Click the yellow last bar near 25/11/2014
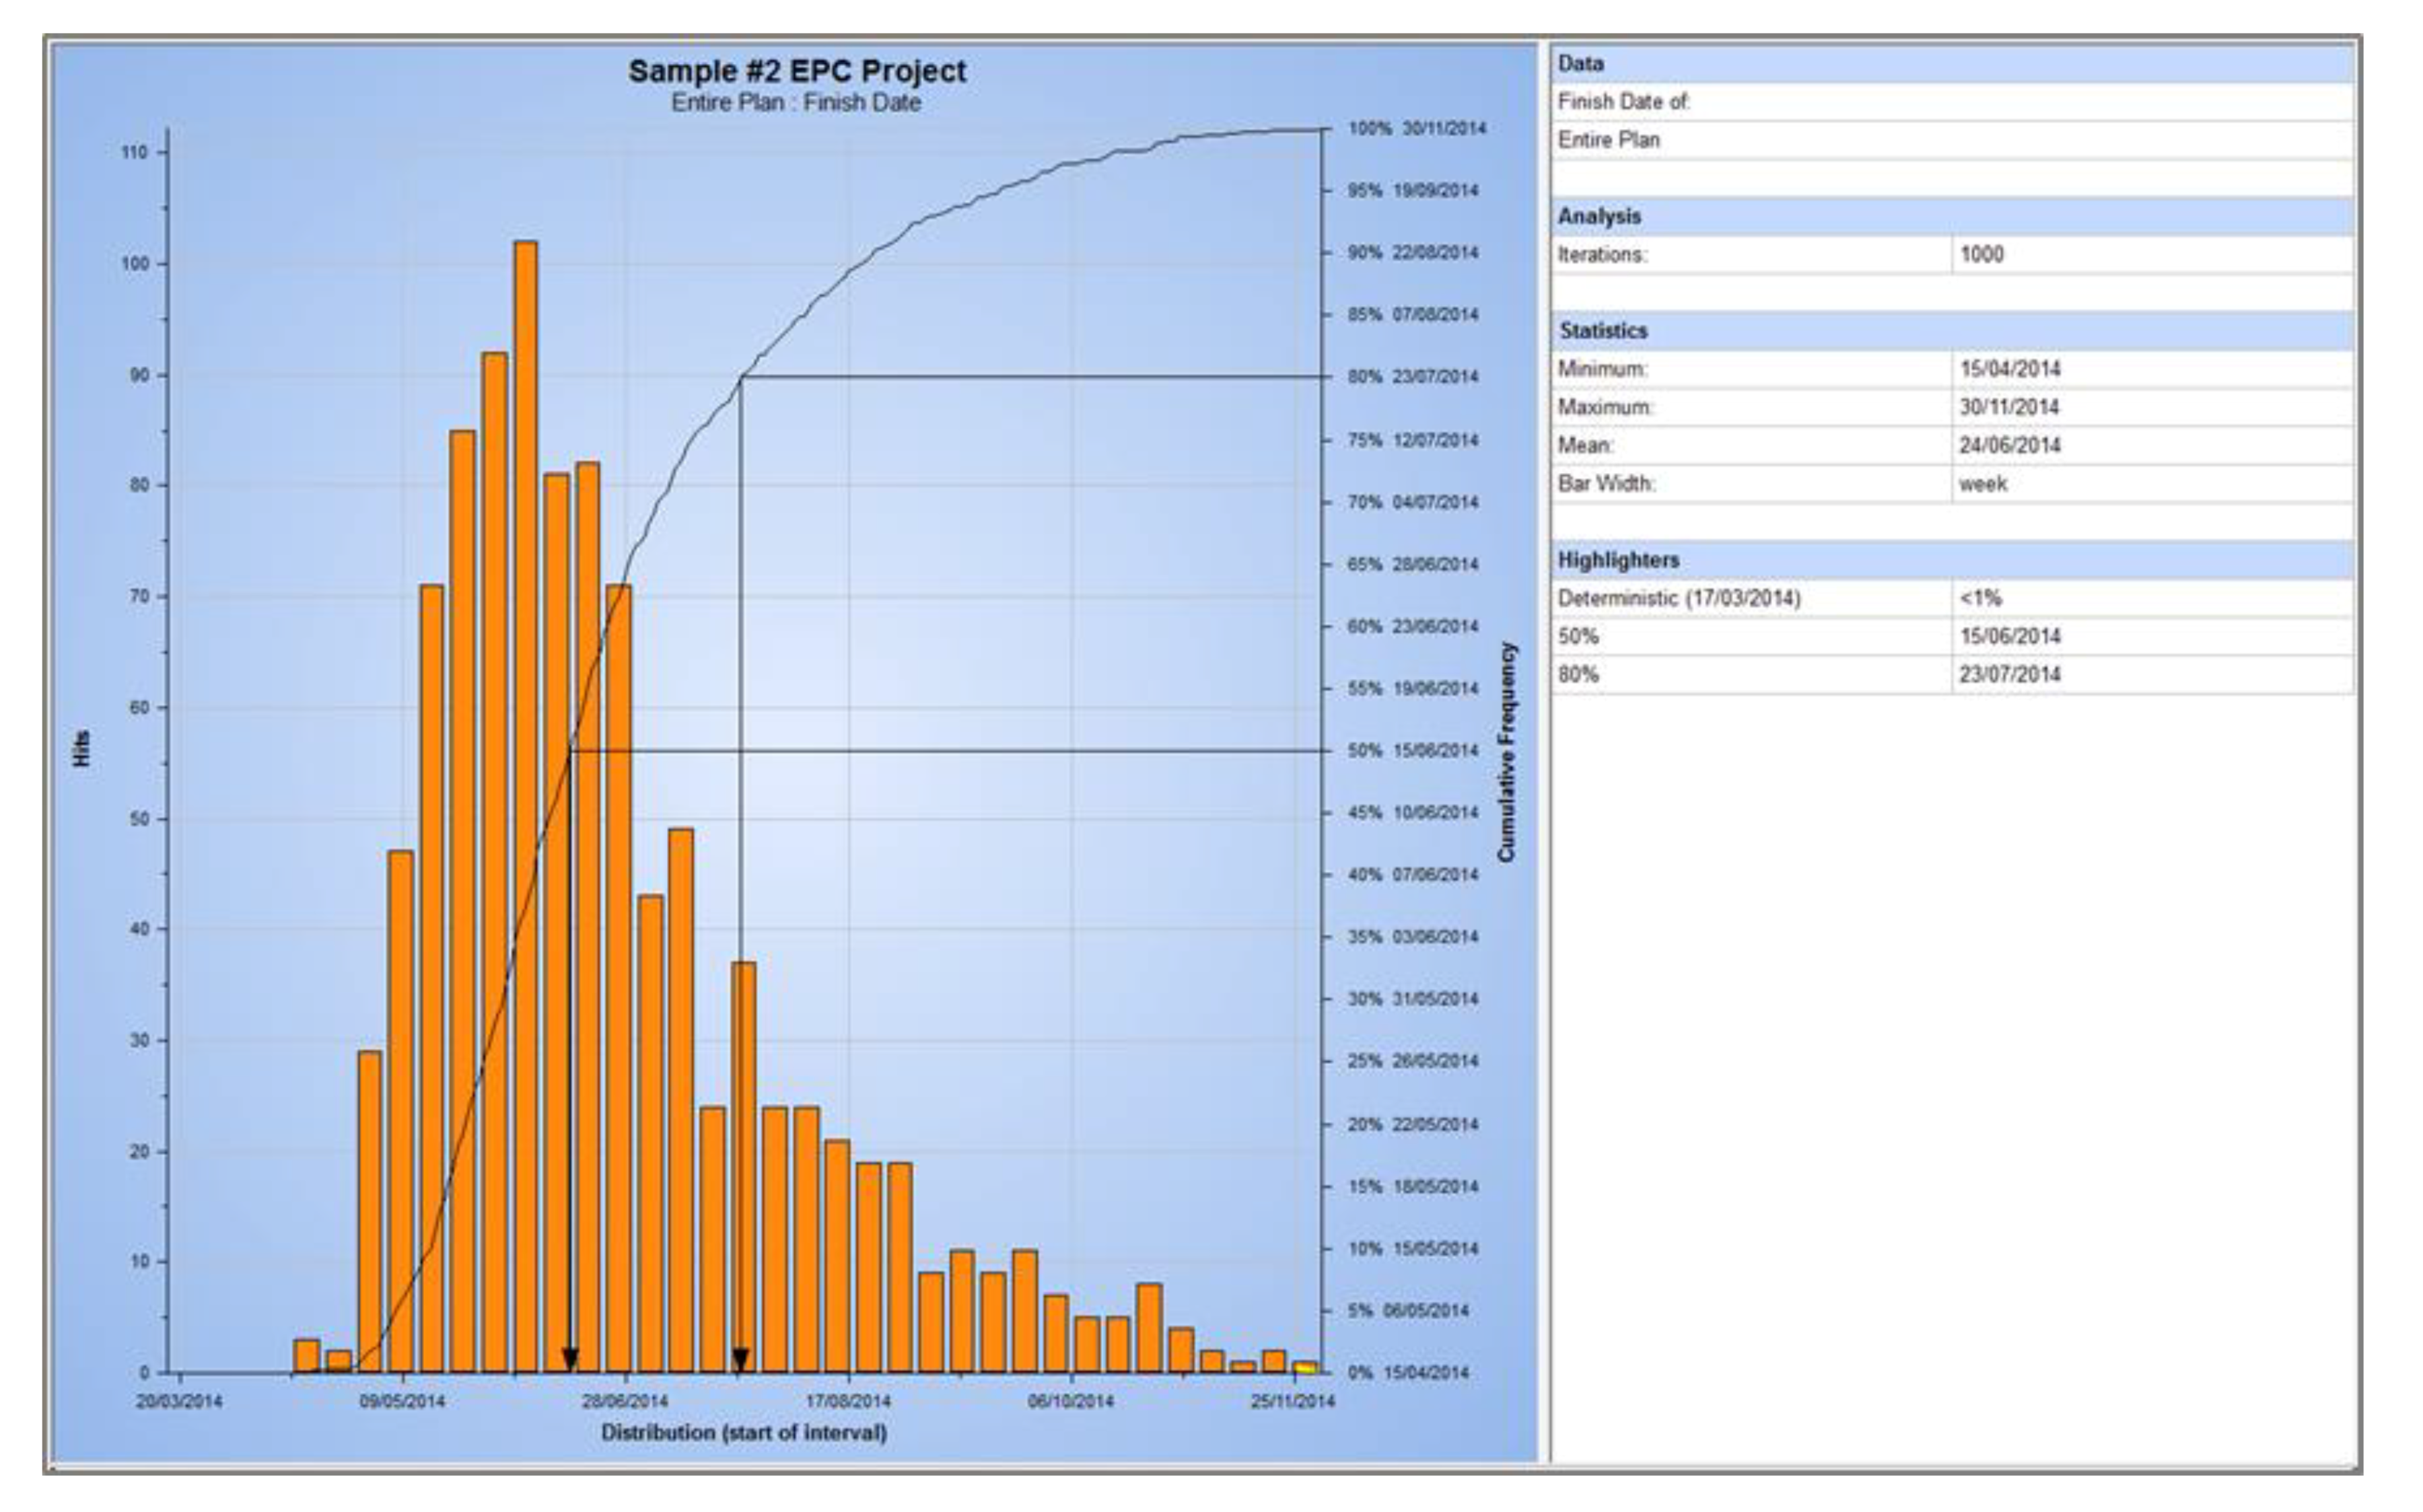The width and height of the screenshot is (2423, 1512). (x=1304, y=1367)
